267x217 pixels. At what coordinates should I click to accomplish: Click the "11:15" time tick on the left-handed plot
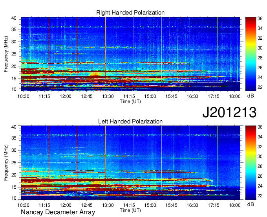[x=44, y=205]
